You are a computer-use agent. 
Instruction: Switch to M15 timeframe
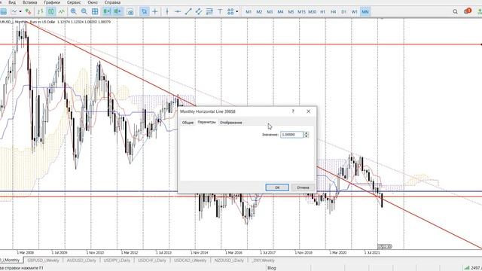[x=301, y=12]
